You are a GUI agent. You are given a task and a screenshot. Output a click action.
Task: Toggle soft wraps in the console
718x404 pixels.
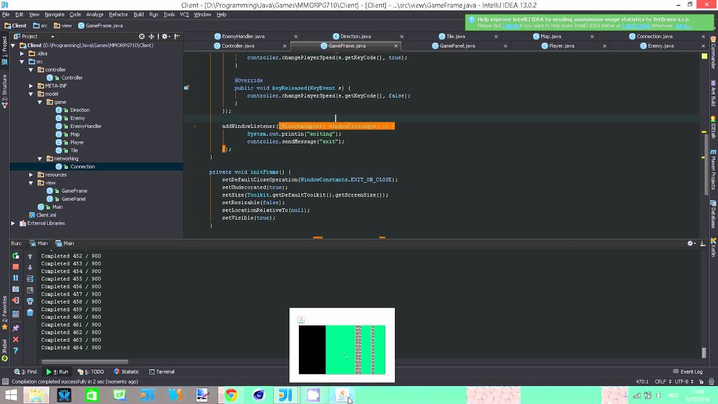30,278
